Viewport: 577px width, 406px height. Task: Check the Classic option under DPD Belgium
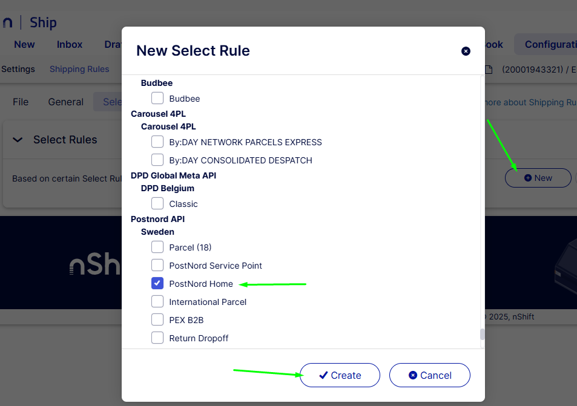[157, 203]
